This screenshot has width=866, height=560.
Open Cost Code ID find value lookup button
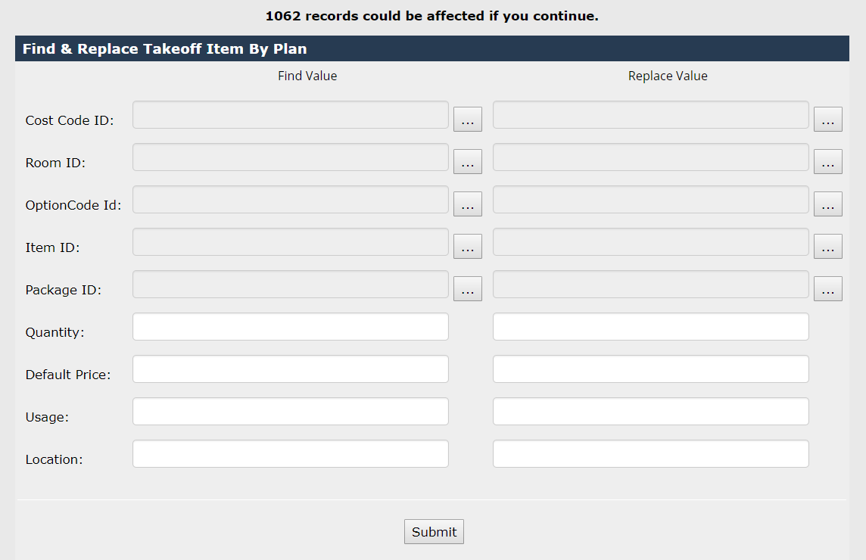click(x=467, y=120)
